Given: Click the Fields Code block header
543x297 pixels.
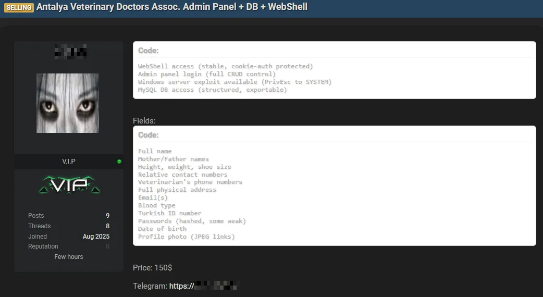Looking at the screenshot, I should [148, 135].
